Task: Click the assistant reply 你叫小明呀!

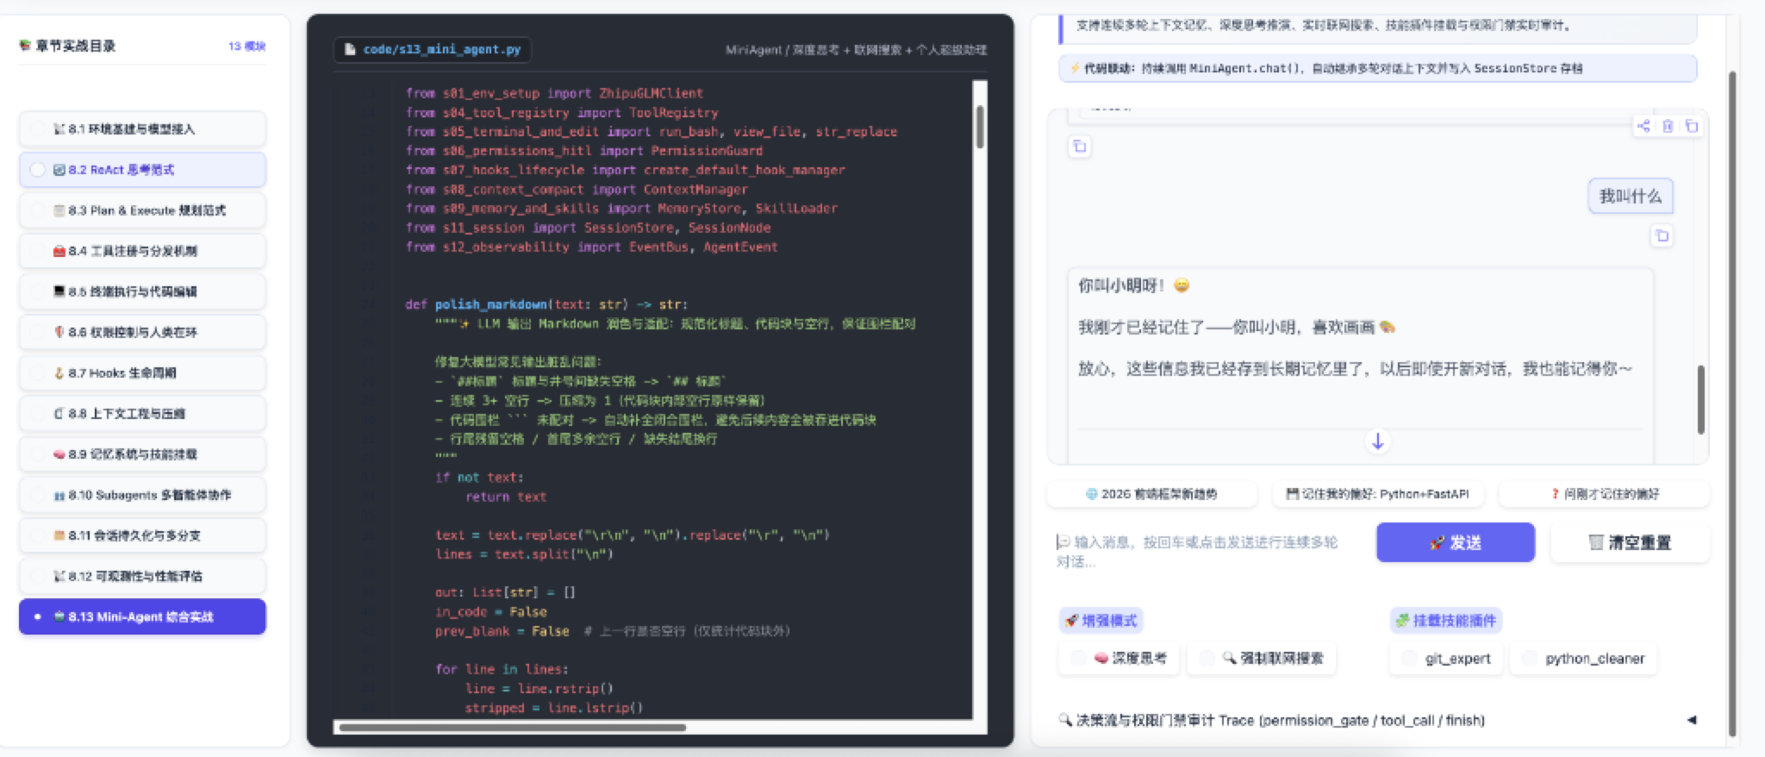Action: coord(1133,285)
